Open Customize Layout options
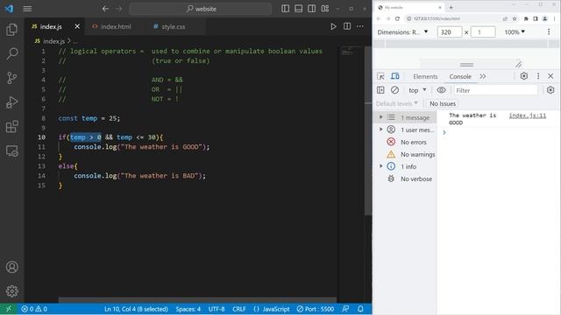The width and height of the screenshot is (561, 315). (x=325, y=9)
